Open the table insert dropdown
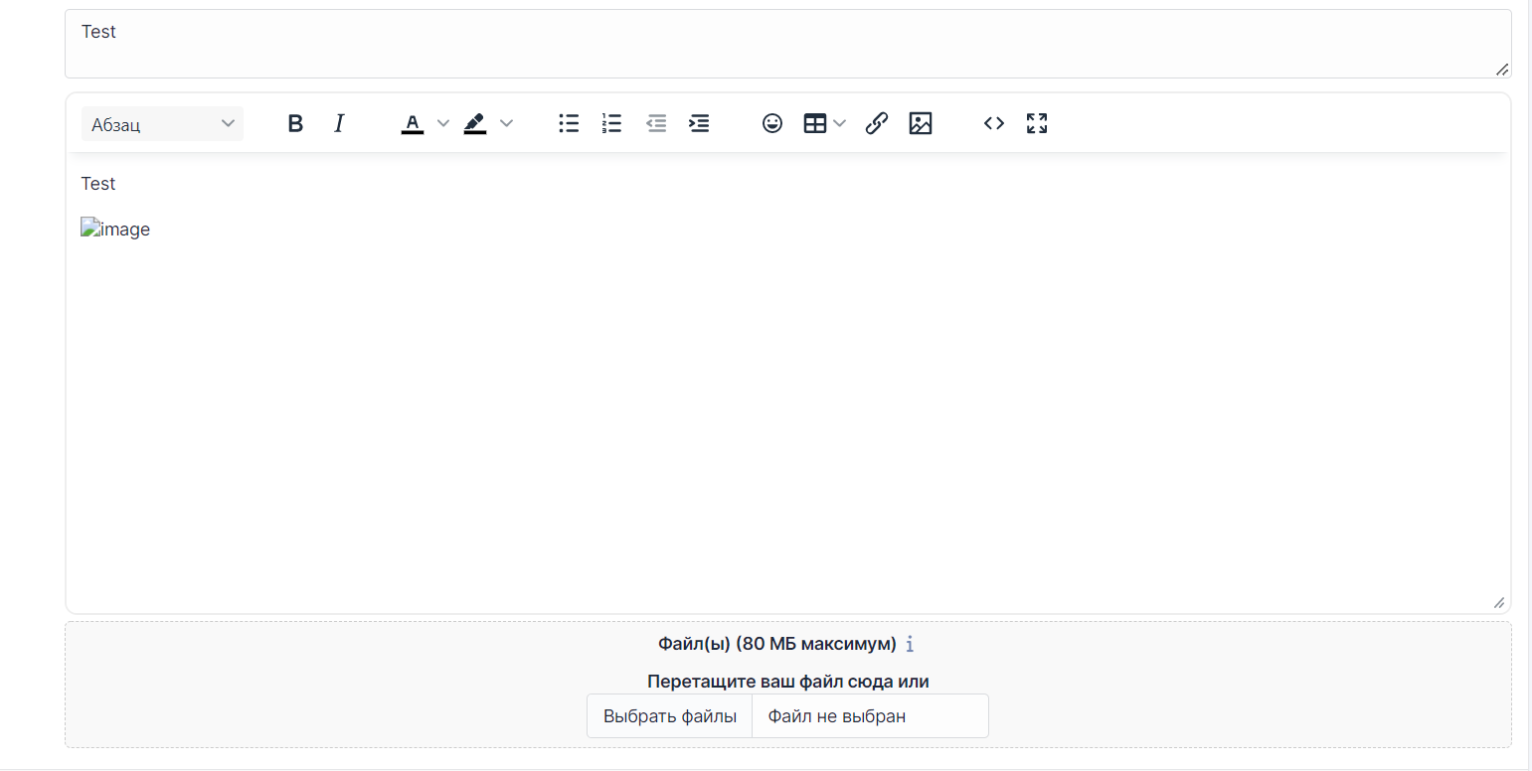This screenshot has height=771, width=1532. click(x=824, y=123)
